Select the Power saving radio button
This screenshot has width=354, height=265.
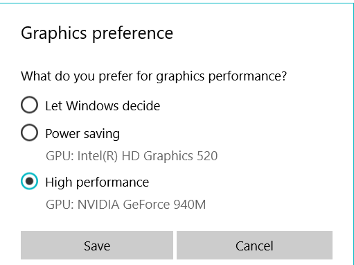click(29, 132)
